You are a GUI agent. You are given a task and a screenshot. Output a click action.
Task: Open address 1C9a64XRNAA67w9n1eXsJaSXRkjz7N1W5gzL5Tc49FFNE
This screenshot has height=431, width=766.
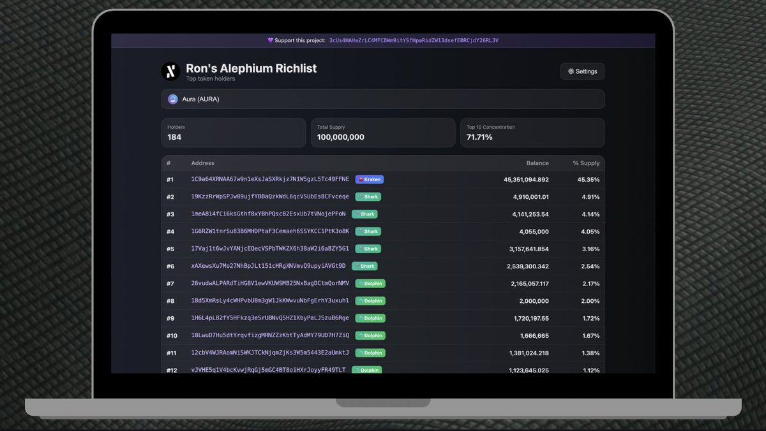[x=270, y=179]
